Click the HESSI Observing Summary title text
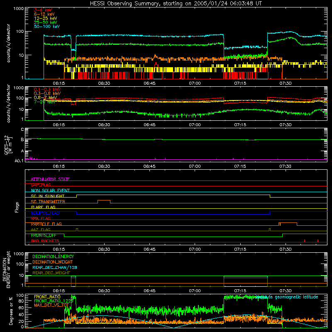Image resolution: width=332 pixels, height=332 pixels. [176, 4]
